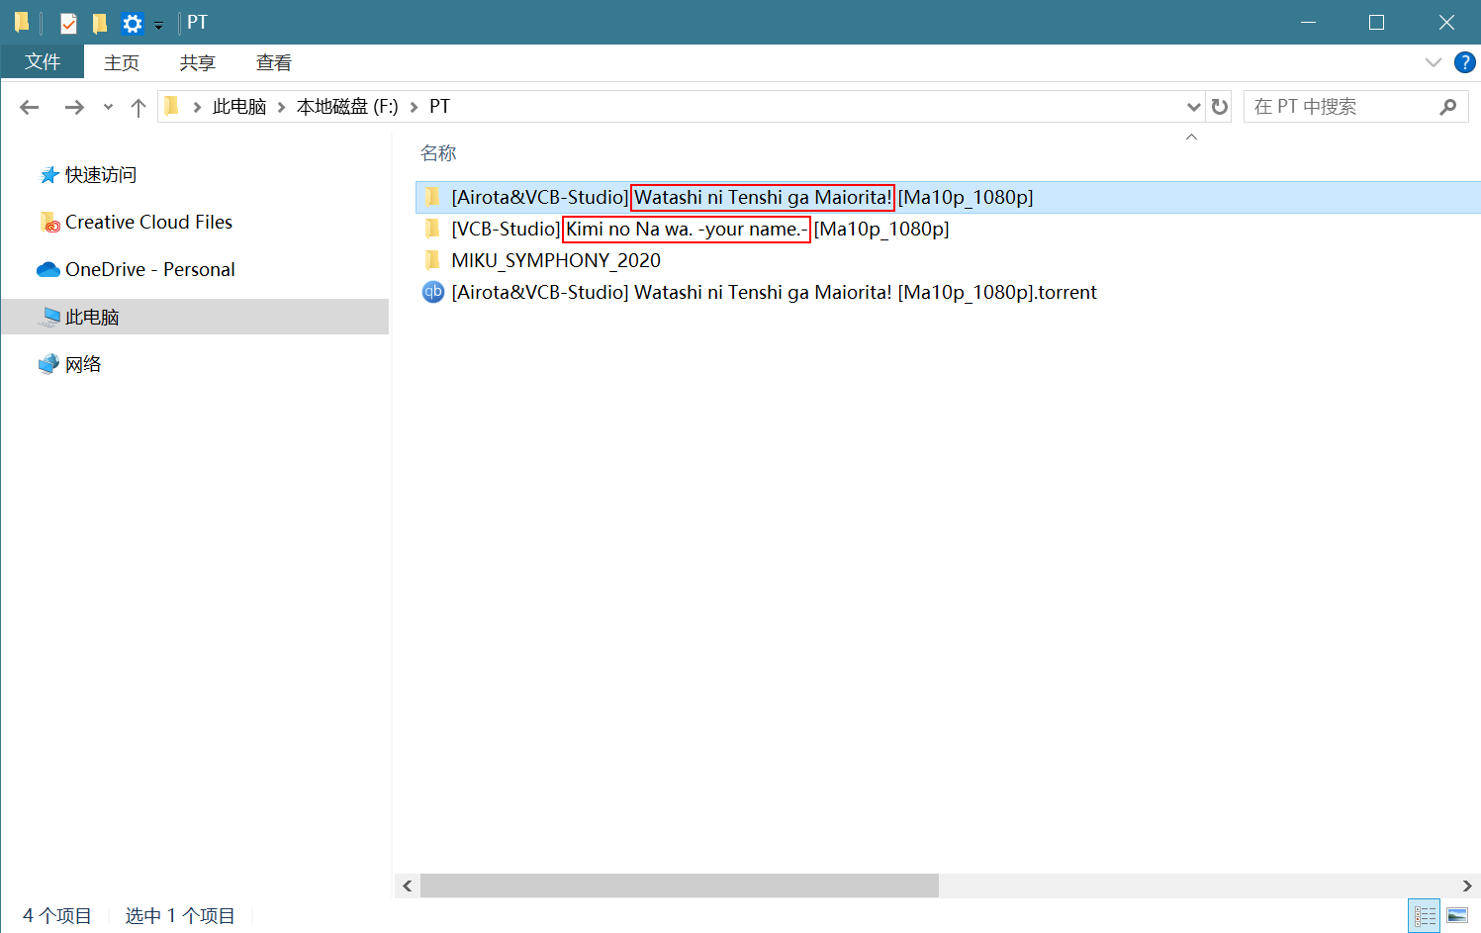The height and width of the screenshot is (933, 1481).
Task: Click the title bar folder icon
Action: pyautogui.click(x=22, y=22)
